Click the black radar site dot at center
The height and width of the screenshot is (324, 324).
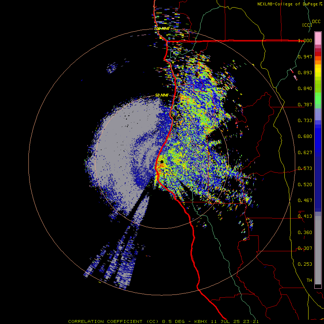coord(162,162)
